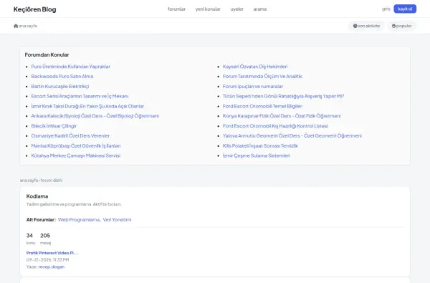Open Kütahya Merkez Çamaşır Makinesi Servisi
430x283 pixels.
click(x=76, y=155)
